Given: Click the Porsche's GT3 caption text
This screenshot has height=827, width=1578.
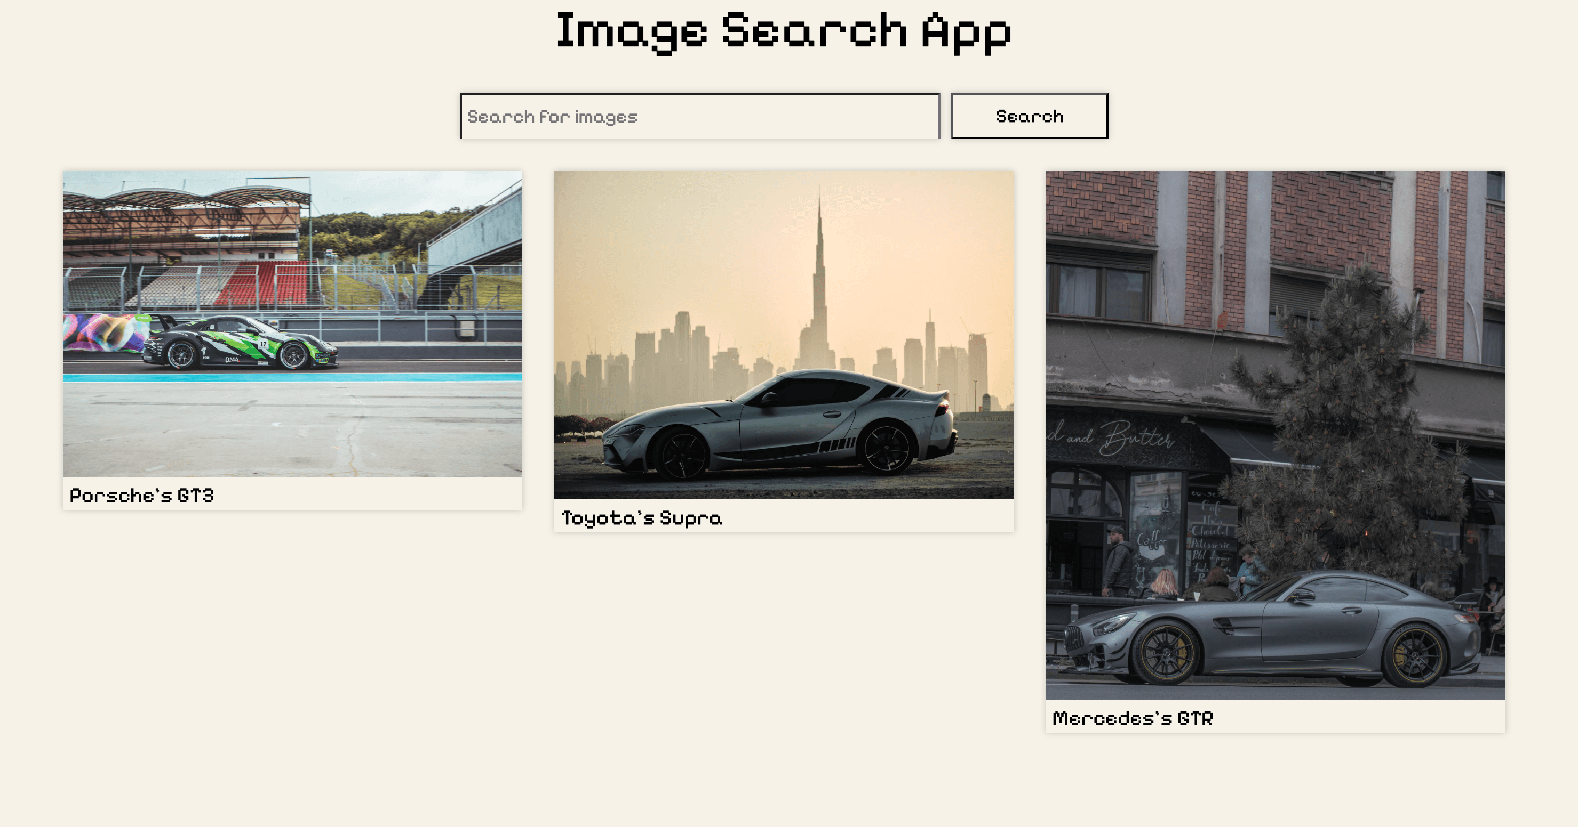Looking at the screenshot, I should pos(142,496).
